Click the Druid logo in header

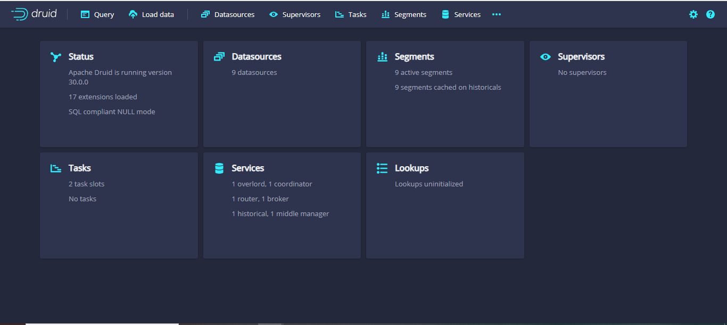click(34, 14)
